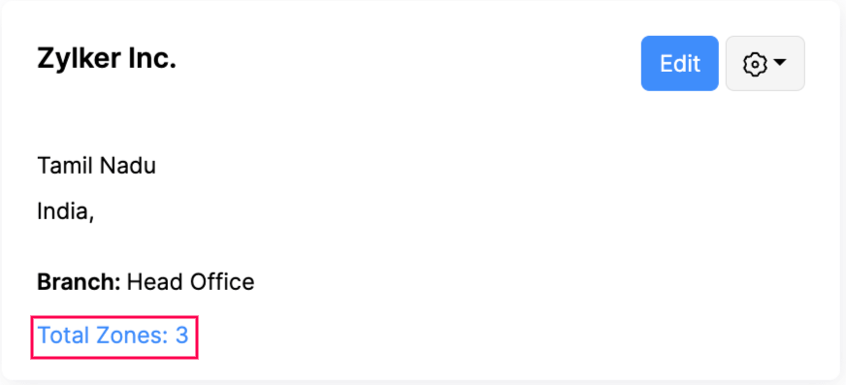The image size is (846, 385).
Task: Click the blue Edit button
Action: [x=679, y=64]
